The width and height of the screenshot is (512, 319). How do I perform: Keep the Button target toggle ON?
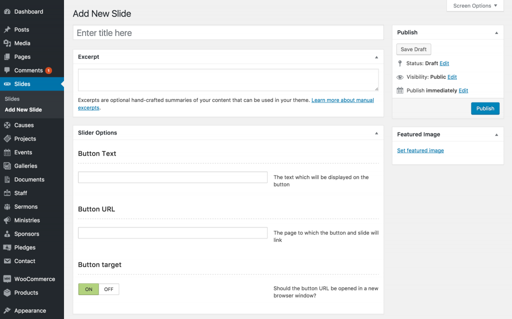(88, 289)
